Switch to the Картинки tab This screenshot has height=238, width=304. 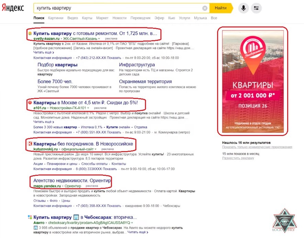click(56, 18)
